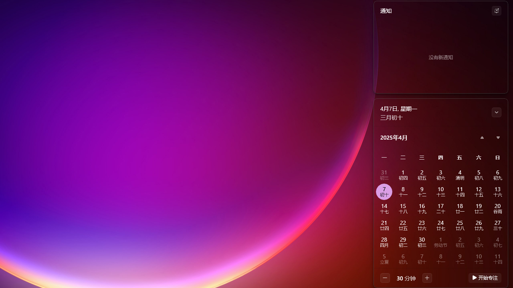Collapse the calendar with chevron button
The width and height of the screenshot is (513, 288).
pos(496,112)
